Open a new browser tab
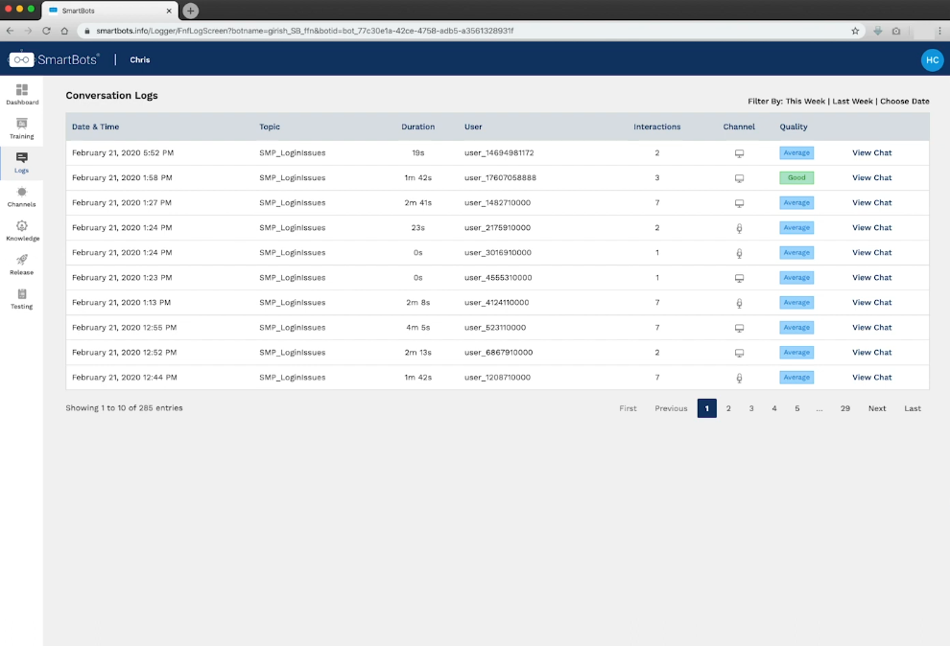 (x=191, y=11)
